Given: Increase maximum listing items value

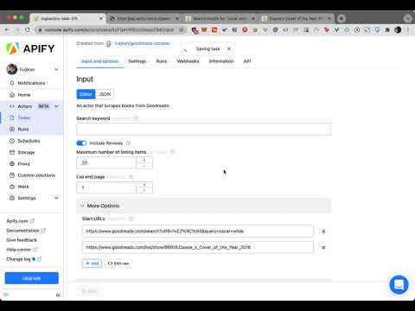Looking at the screenshot, I should click(144, 160).
